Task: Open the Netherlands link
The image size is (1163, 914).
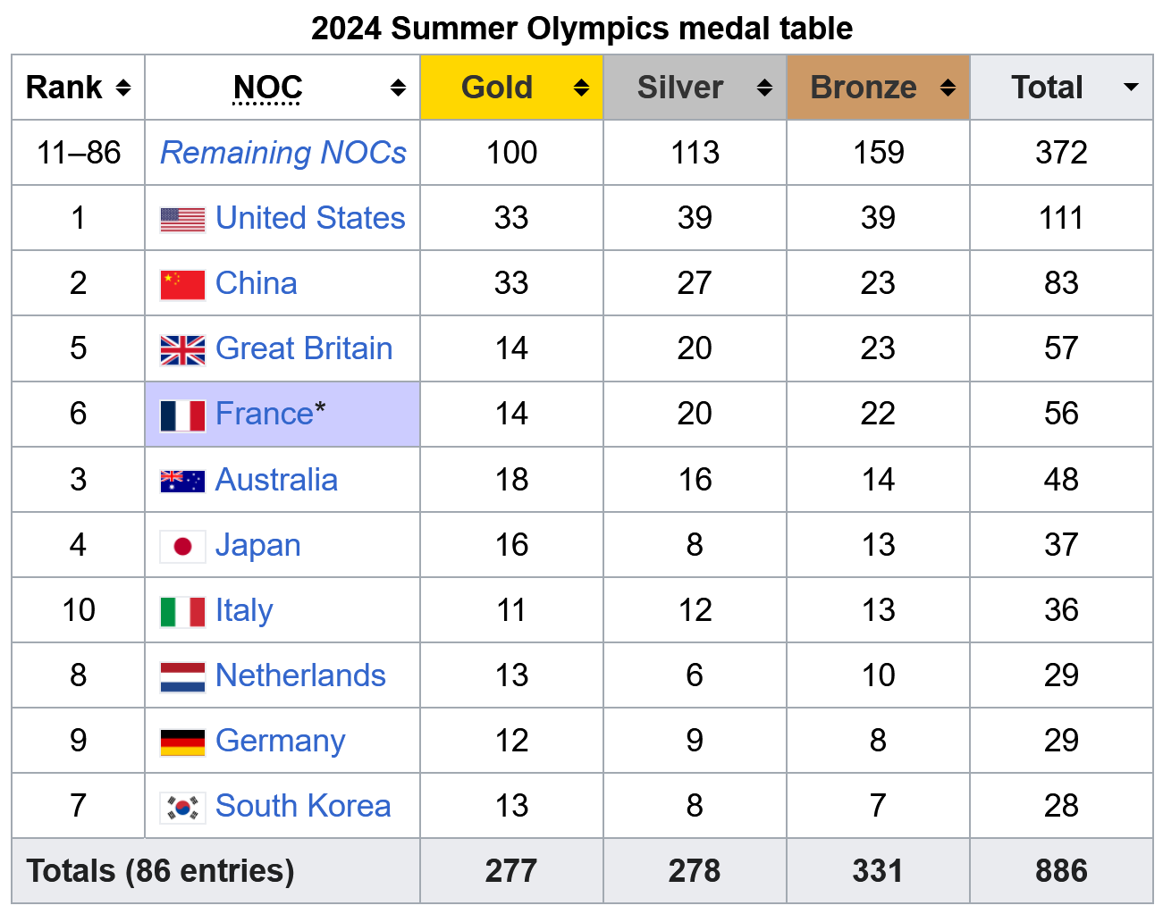Action: [300, 675]
